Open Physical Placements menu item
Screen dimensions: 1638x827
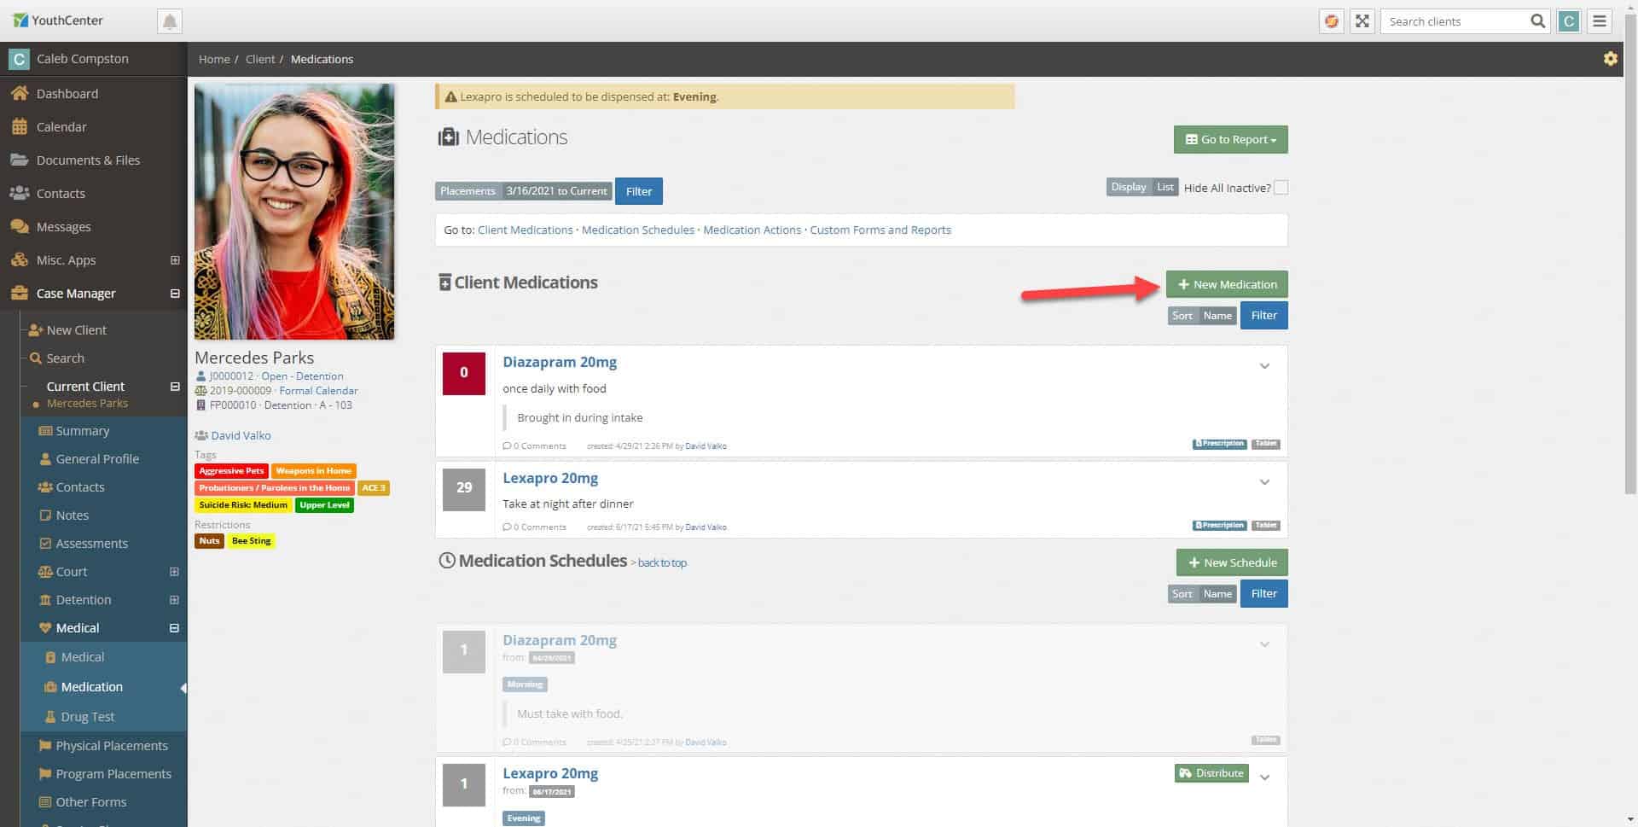click(x=112, y=745)
